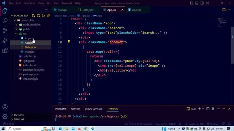Open the Edit menu

18,3
